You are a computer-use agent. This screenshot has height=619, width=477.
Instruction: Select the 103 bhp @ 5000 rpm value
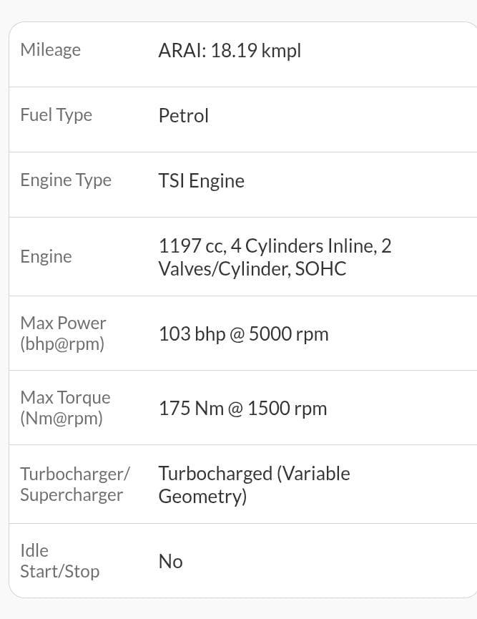[x=243, y=334]
